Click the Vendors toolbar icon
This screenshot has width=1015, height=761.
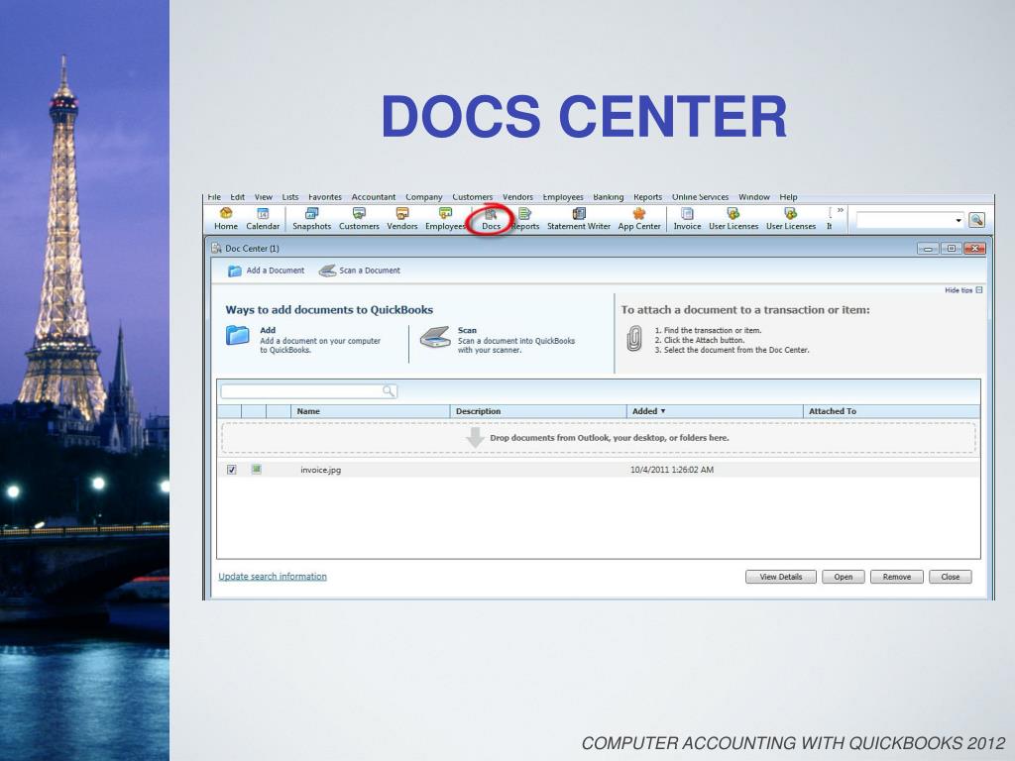[x=402, y=219]
